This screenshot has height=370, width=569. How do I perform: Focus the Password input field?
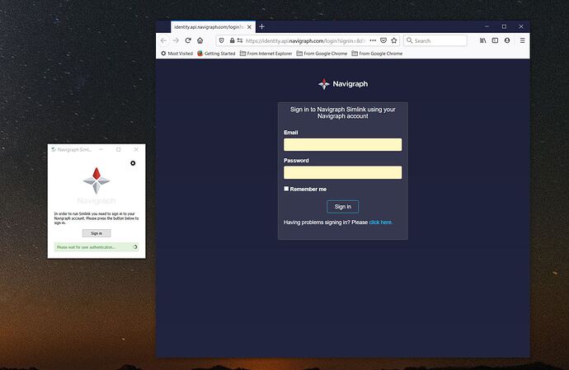(x=342, y=172)
